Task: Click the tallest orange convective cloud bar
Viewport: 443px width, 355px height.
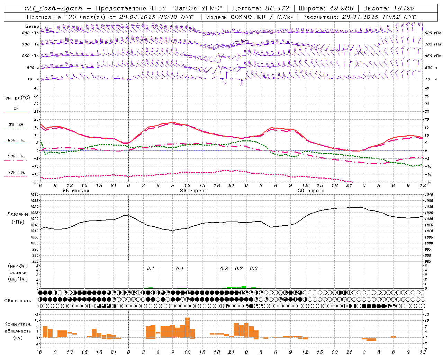Action: (187, 328)
